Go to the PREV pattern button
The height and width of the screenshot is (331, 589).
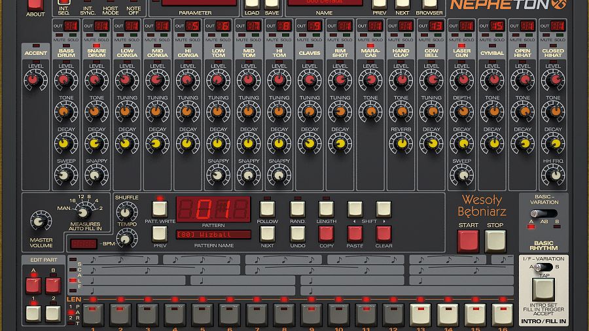tap(160, 234)
